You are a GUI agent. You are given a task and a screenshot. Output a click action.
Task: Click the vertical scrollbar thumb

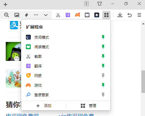(143, 82)
